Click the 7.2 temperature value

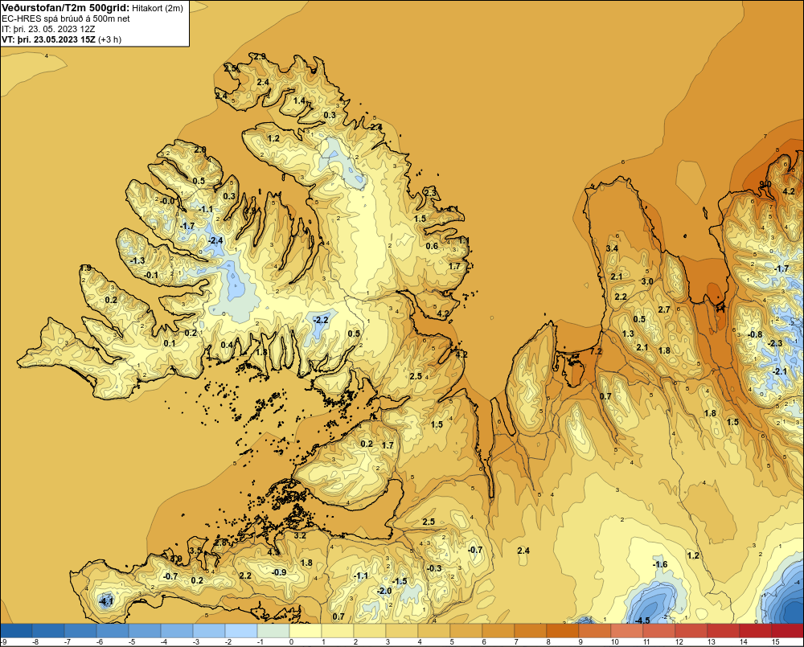pyautogui.click(x=597, y=351)
